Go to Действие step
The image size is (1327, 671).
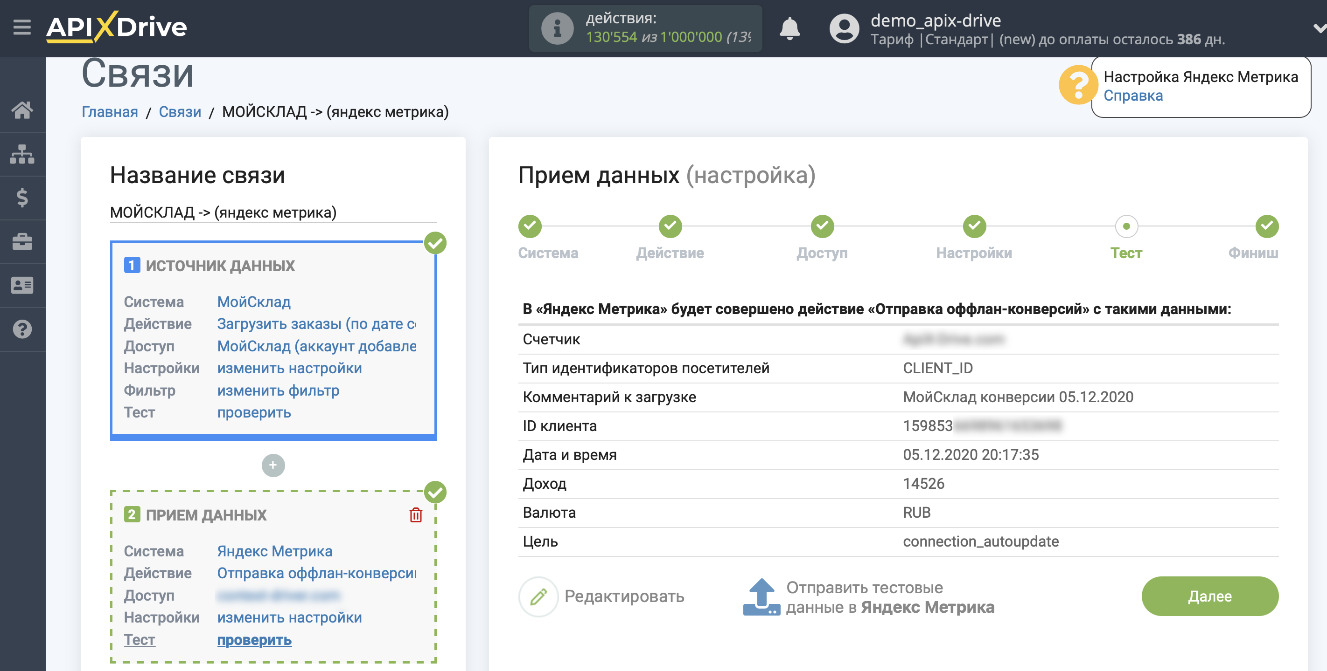point(670,253)
